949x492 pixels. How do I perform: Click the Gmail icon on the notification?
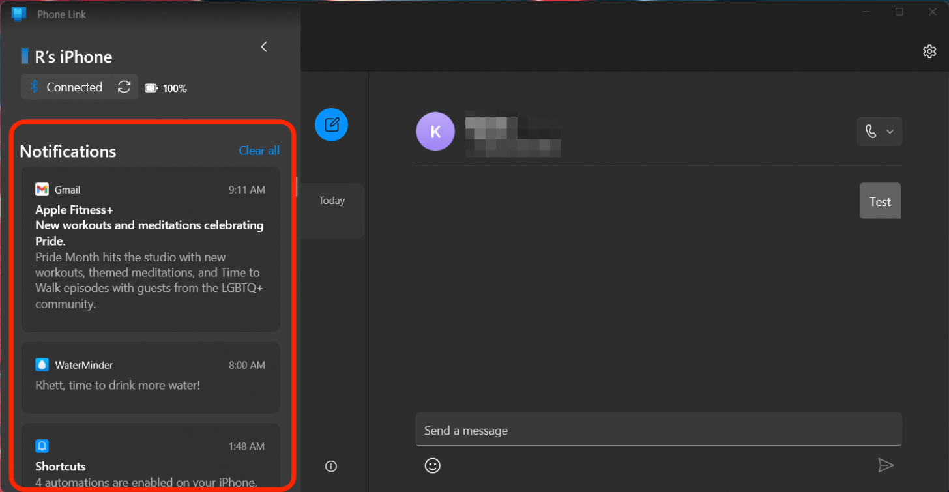[x=42, y=189]
